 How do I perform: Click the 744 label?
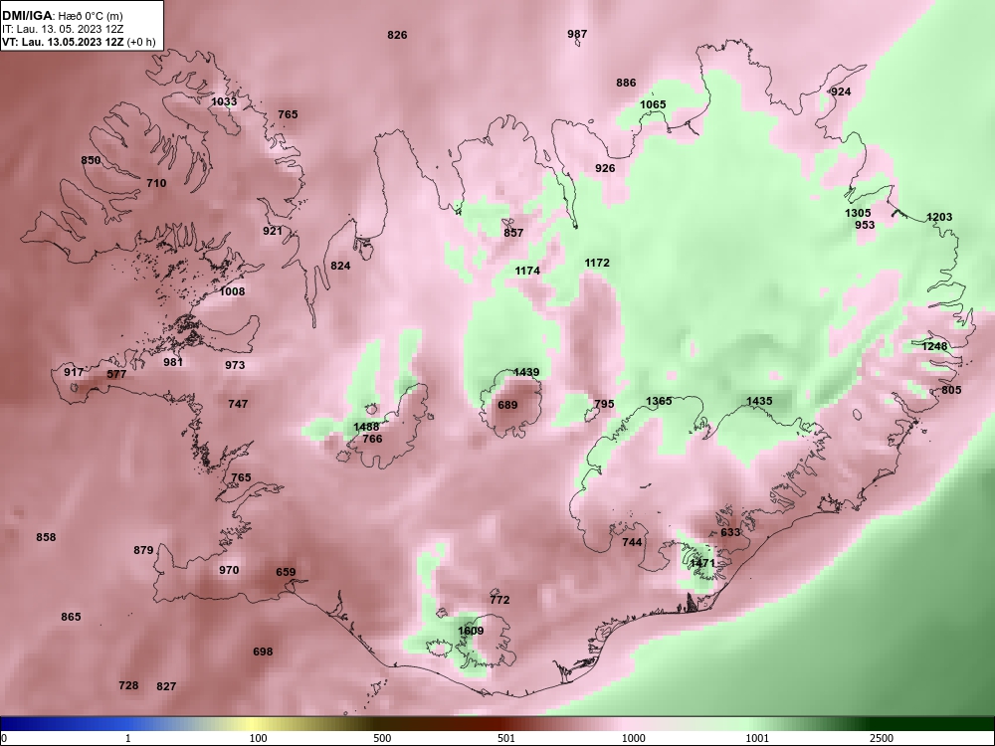pos(632,542)
